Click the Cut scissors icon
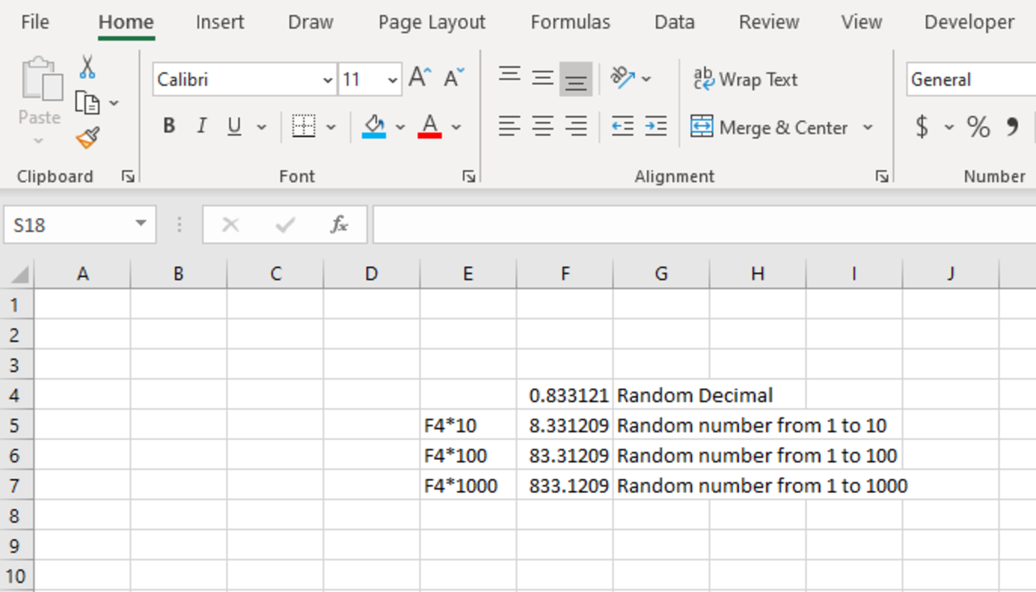This screenshot has height=592, width=1036. click(87, 66)
